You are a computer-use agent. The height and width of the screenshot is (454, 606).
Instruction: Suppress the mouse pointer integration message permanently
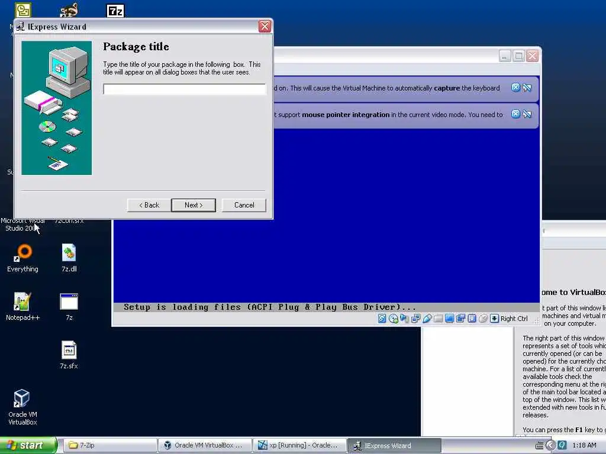[527, 114]
